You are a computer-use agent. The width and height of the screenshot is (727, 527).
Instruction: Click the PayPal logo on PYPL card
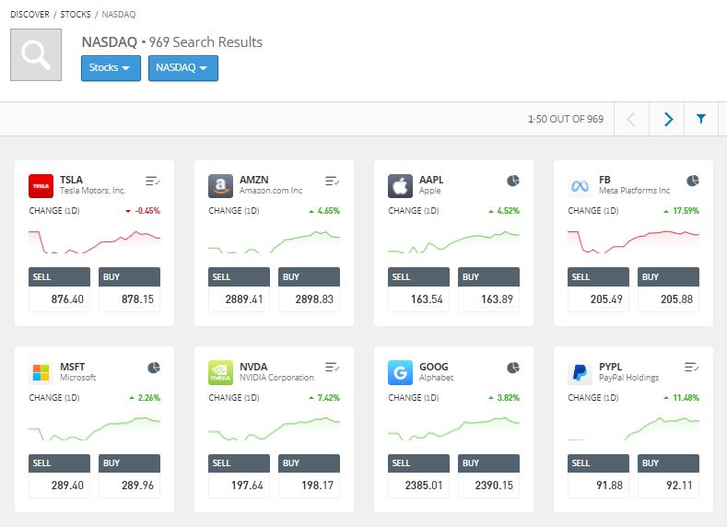point(580,372)
